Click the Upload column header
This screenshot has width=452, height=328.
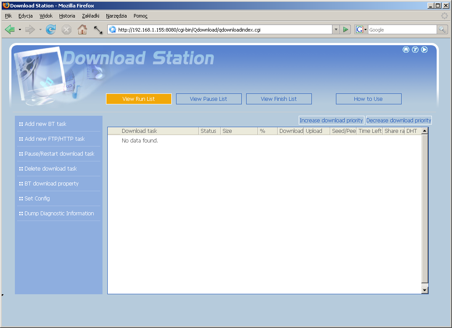(x=317, y=131)
